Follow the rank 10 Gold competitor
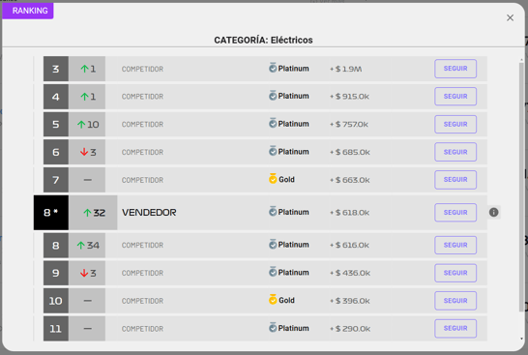The width and height of the screenshot is (528, 355). tap(455, 301)
